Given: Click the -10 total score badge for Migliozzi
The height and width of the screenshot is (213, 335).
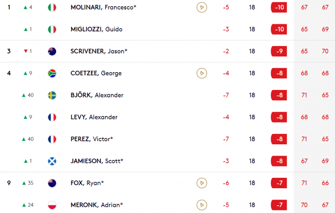Looking at the screenshot, I should pos(279,29).
